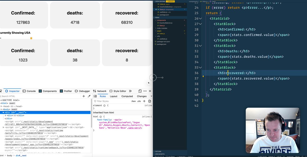Open React Components devtools tab
This screenshot has width=307, height=157.
pyautogui.click(x=48, y=91)
